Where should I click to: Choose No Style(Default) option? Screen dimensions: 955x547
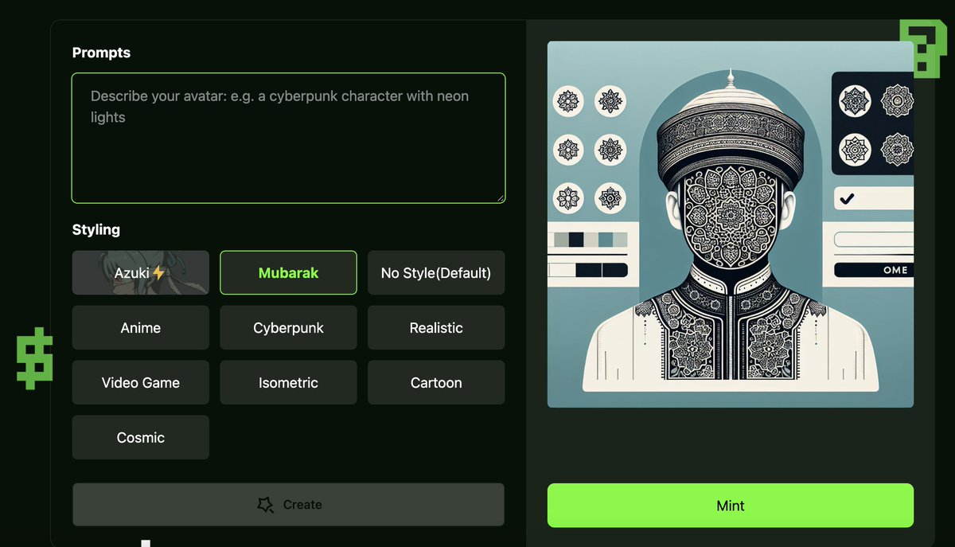coord(436,273)
